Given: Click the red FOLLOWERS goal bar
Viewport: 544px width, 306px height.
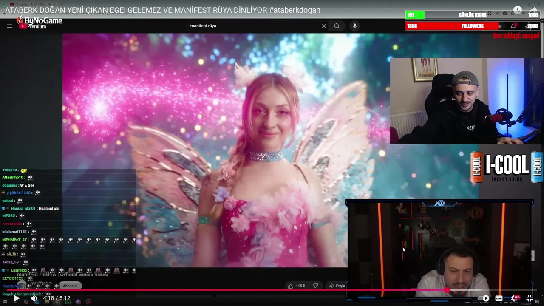Looking at the screenshot, I should click(x=472, y=26).
